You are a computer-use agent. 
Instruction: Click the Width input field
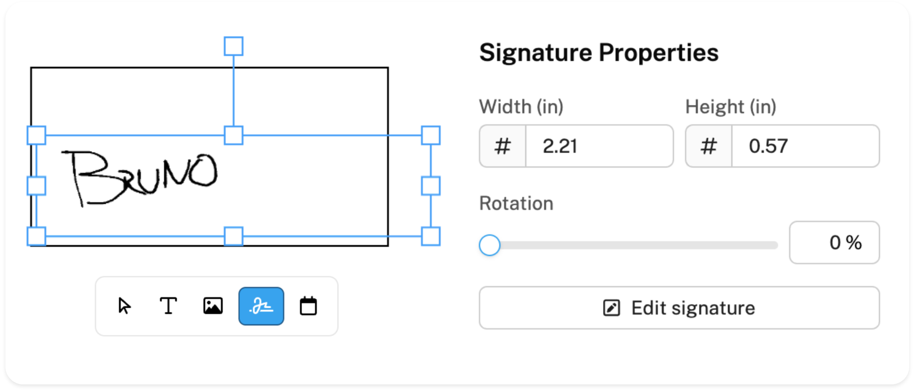point(599,146)
